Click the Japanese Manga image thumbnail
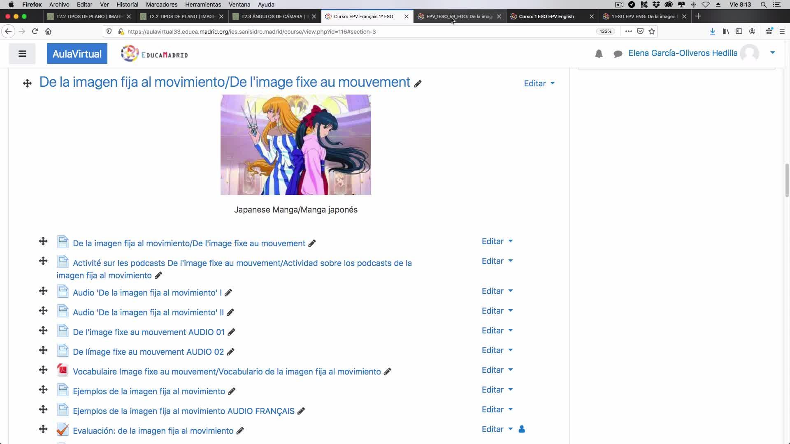This screenshot has height=444, width=790. coord(295,145)
